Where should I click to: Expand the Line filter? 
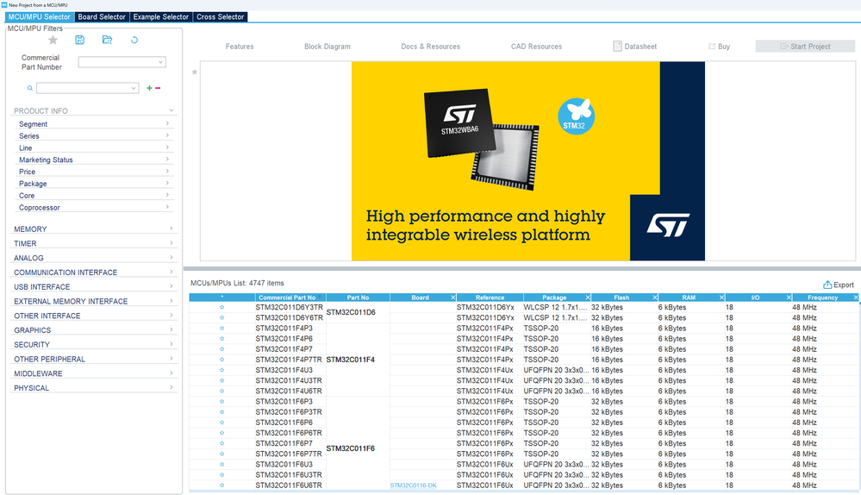pyautogui.click(x=167, y=147)
